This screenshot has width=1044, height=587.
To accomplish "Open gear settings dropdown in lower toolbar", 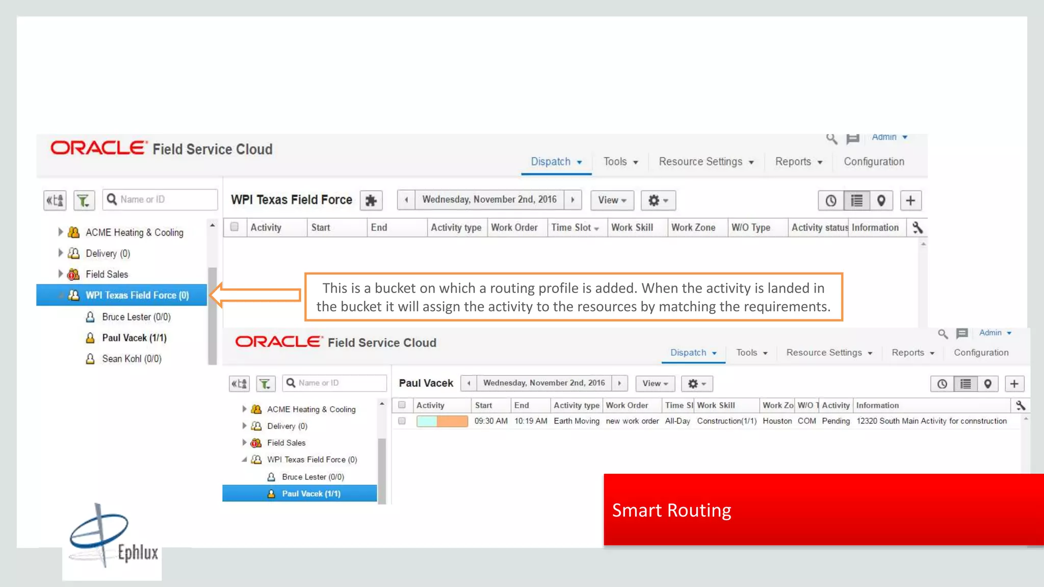I will click(697, 384).
